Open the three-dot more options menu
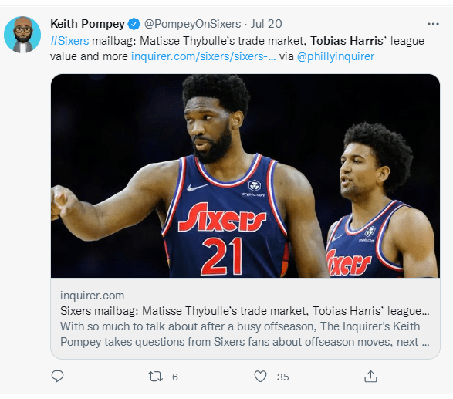The image size is (453, 399). click(433, 24)
